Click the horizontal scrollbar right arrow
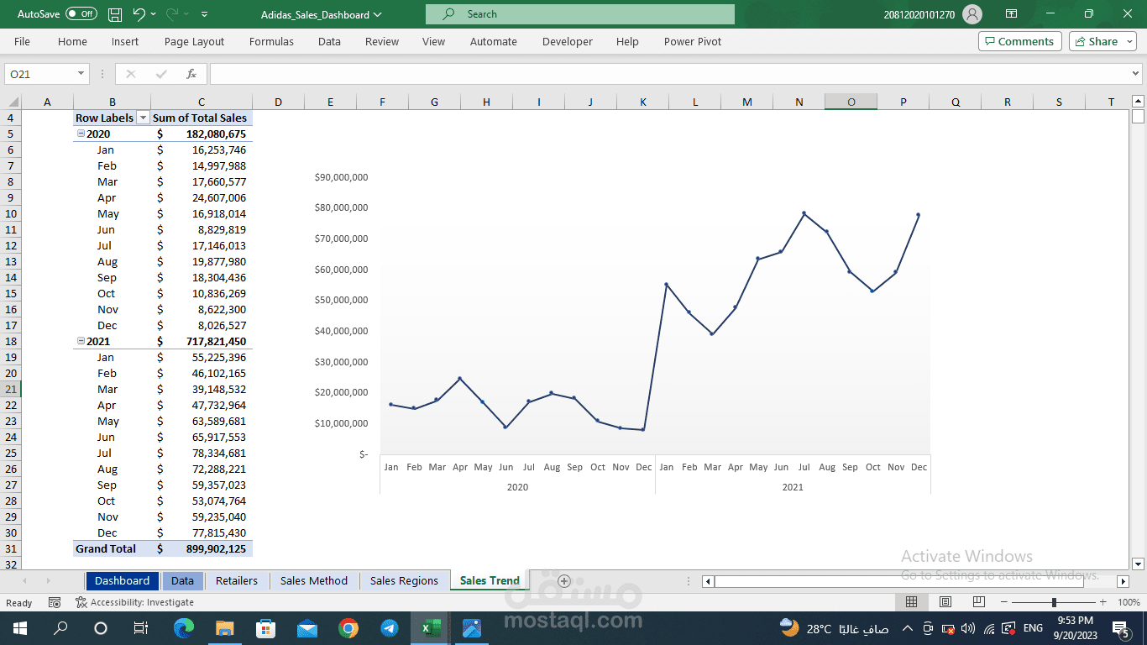The width and height of the screenshot is (1147, 645). (x=1123, y=581)
